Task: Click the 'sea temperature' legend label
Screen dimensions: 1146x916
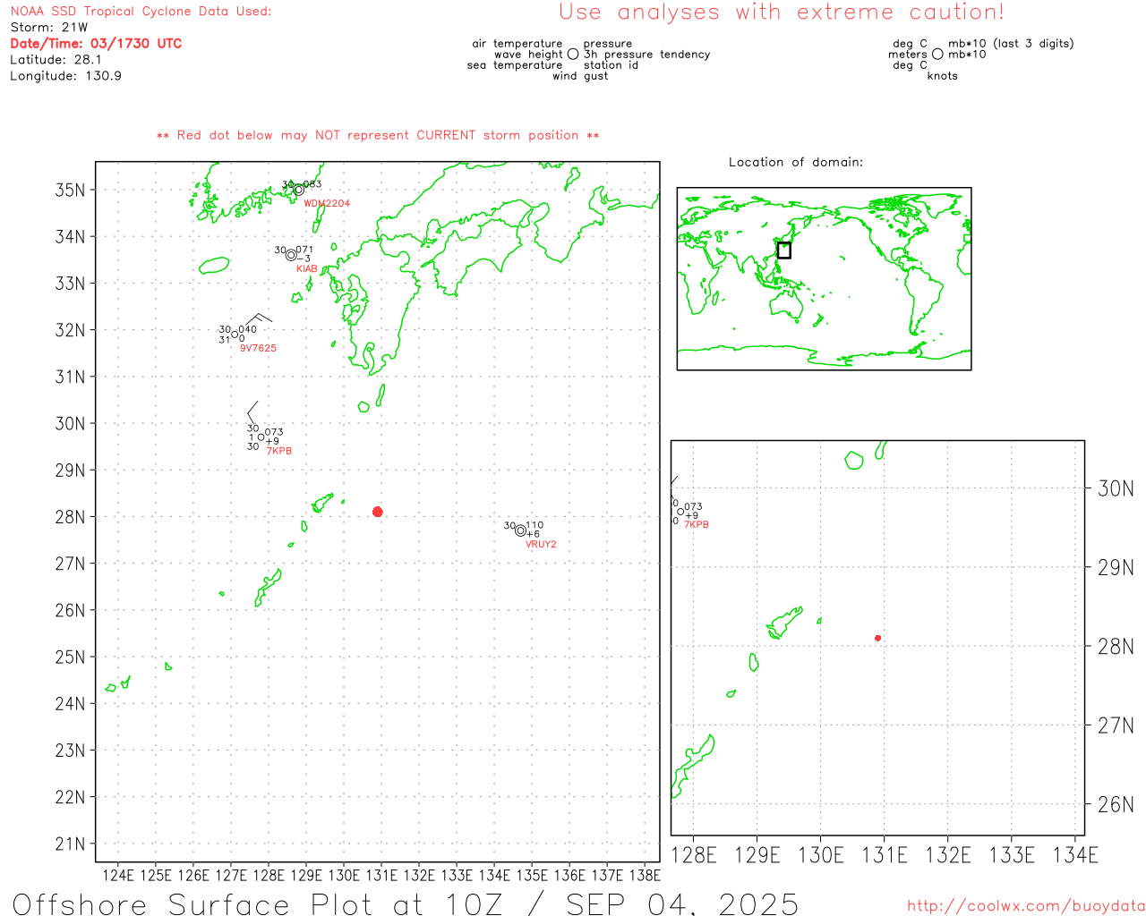Action: pyautogui.click(x=515, y=65)
